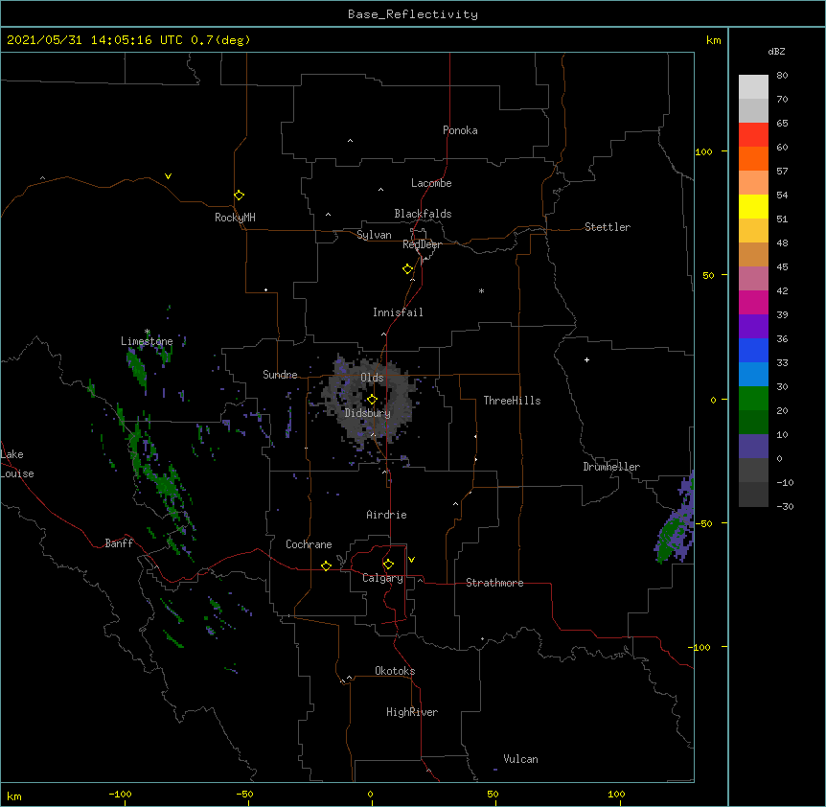Click the Airdrie town label
Viewport: 826px width, 807px height.
(386, 515)
